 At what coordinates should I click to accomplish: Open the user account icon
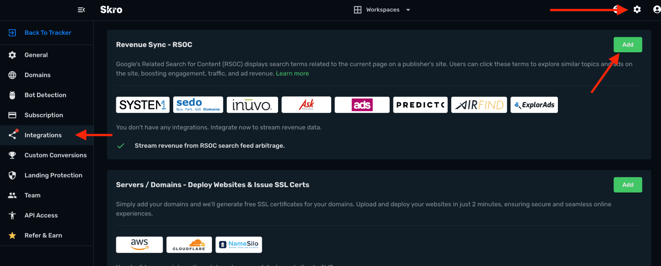657,9
